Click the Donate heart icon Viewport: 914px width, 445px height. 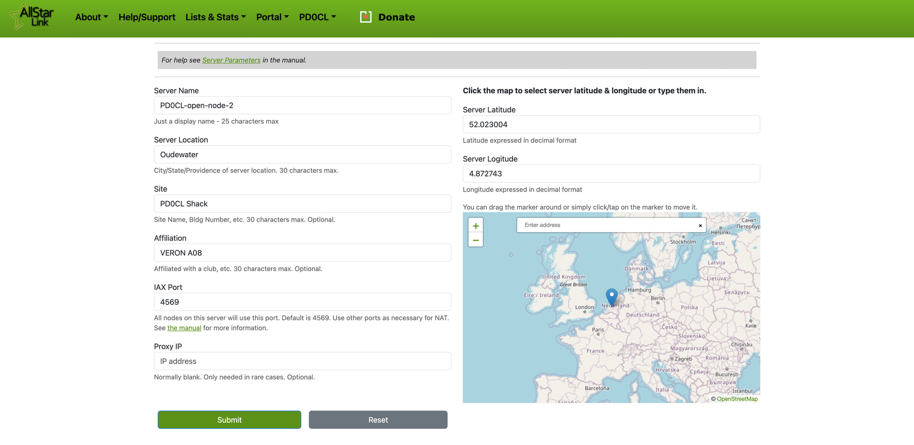point(366,17)
